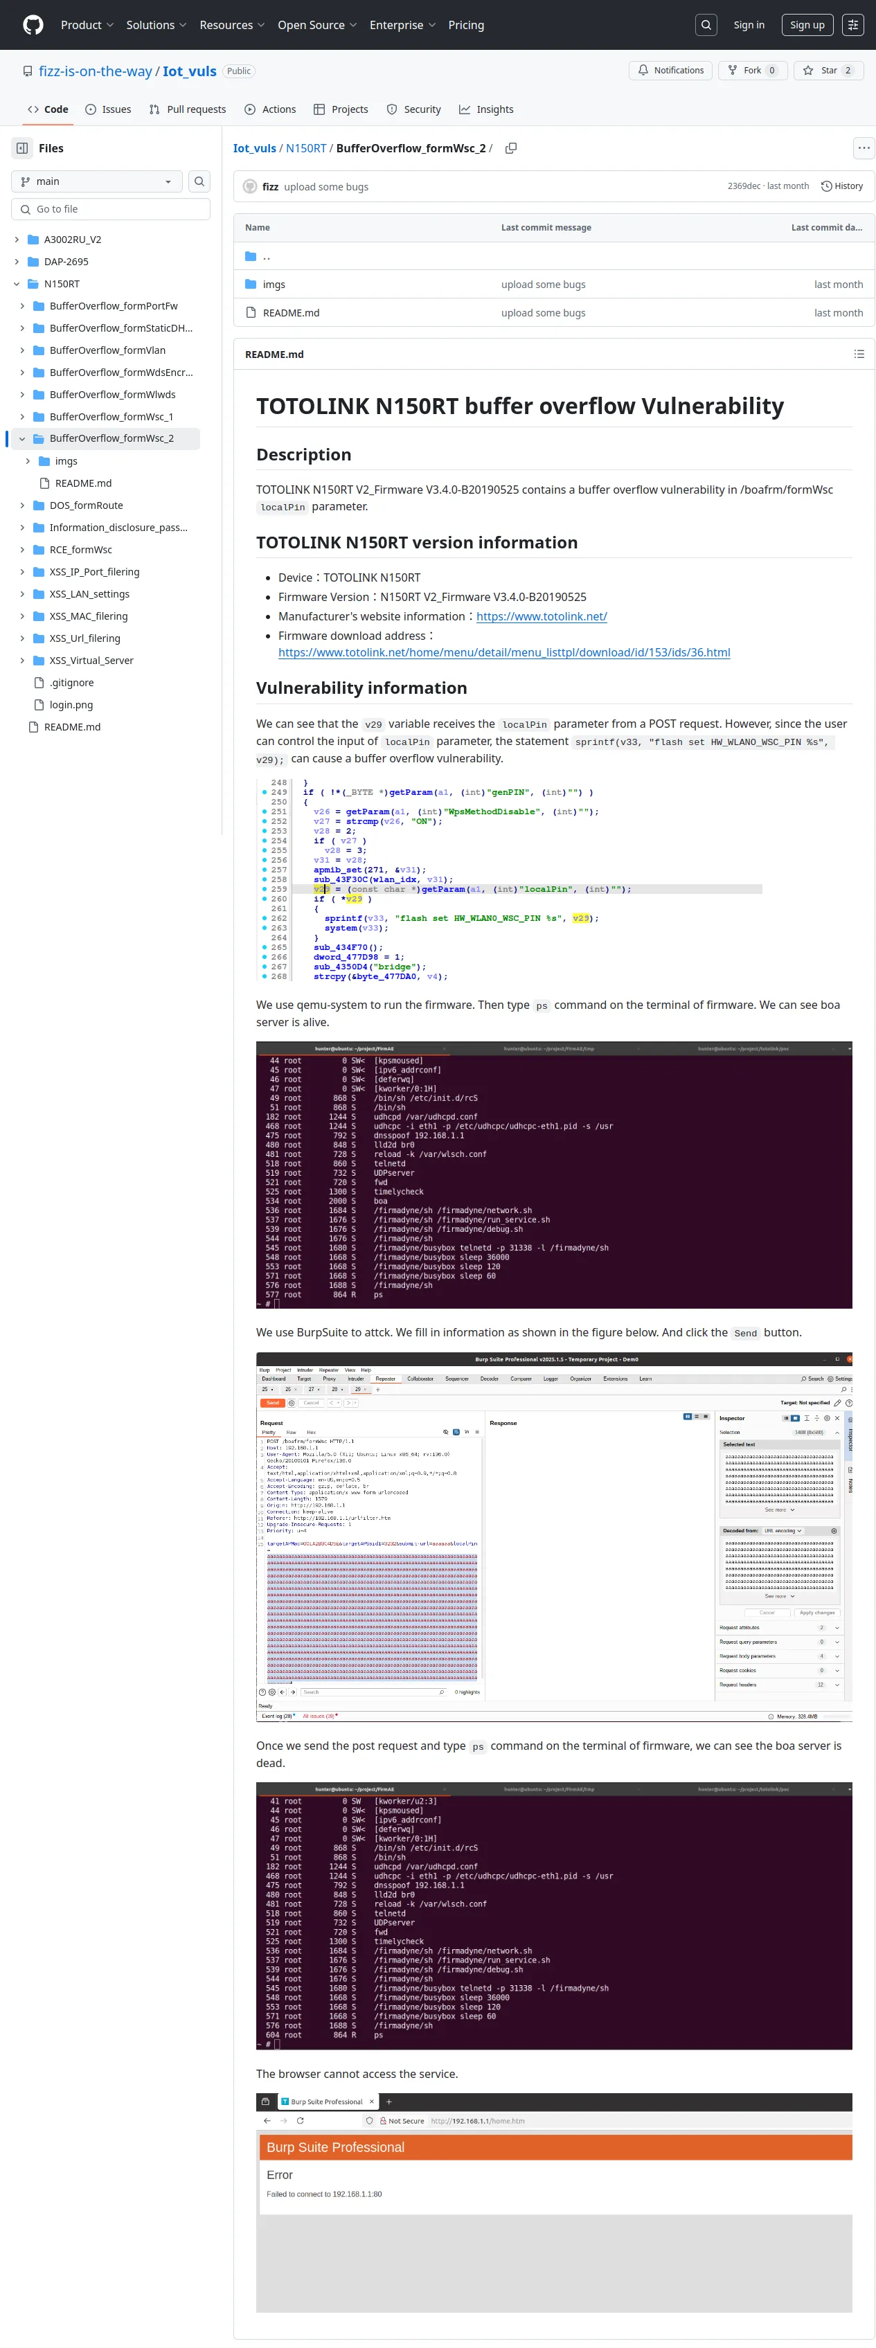The width and height of the screenshot is (876, 2348).
Task: Open README.md in file listing
Action: point(291,313)
